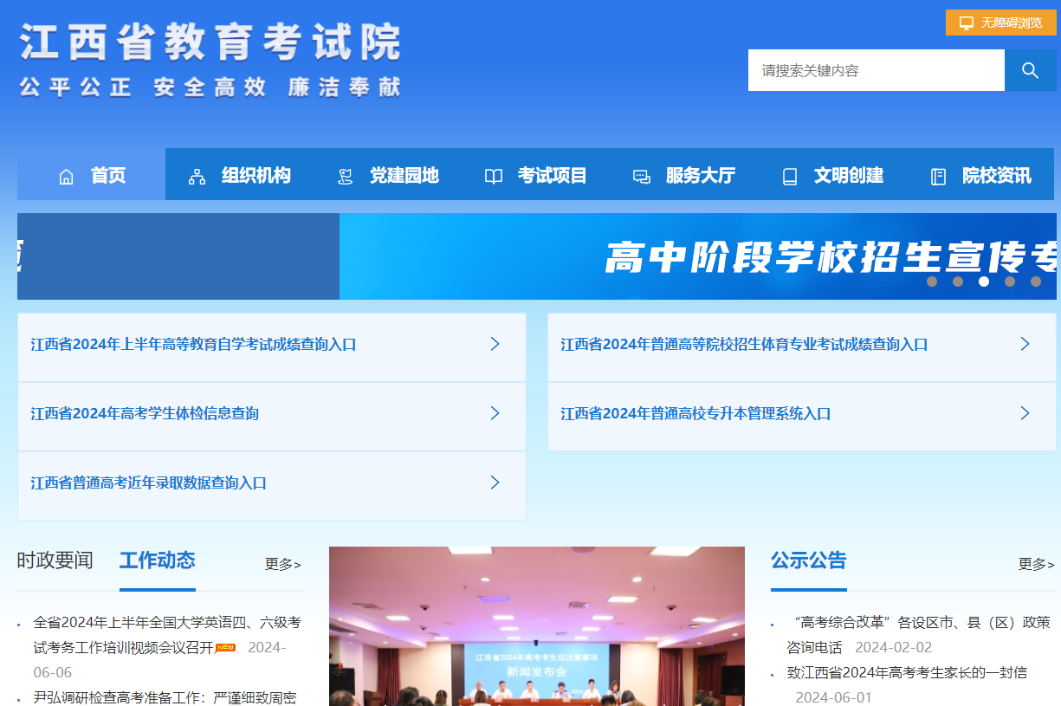Click chevron arrow on 自学考试成绩查询入口 row
The image size is (1061, 706).
click(x=495, y=344)
